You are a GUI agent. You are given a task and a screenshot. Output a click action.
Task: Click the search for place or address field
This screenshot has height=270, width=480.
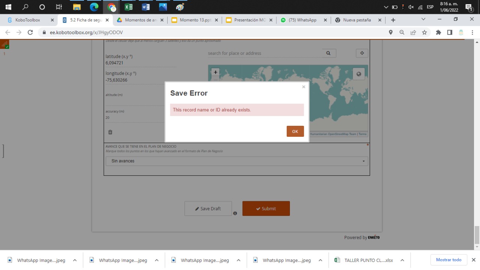(x=265, y=53)
